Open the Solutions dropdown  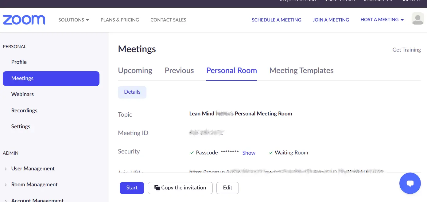point(74,20)
